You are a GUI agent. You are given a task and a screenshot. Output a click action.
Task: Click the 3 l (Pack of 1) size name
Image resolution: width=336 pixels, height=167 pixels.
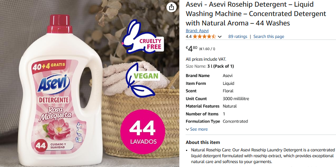point(220,66)
